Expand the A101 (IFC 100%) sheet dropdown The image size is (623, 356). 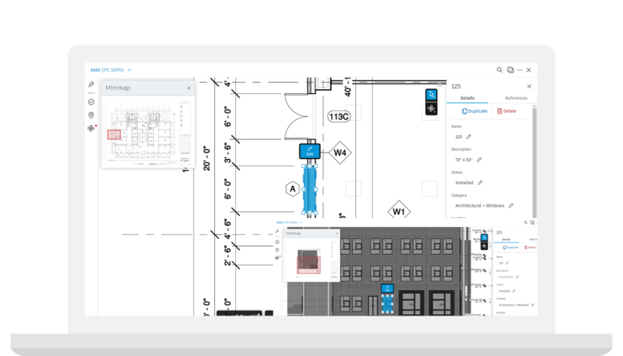point(129,70)
